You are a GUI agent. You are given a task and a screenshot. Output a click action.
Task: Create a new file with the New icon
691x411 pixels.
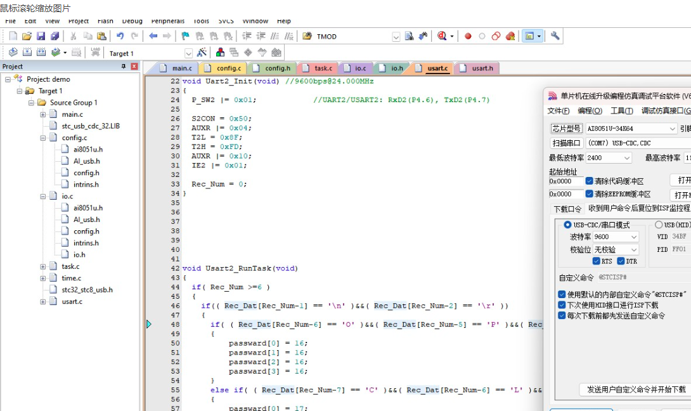point(13,36)
